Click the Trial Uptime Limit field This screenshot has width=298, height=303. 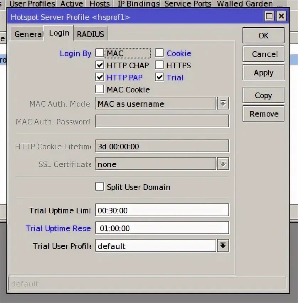pos(162,210)
